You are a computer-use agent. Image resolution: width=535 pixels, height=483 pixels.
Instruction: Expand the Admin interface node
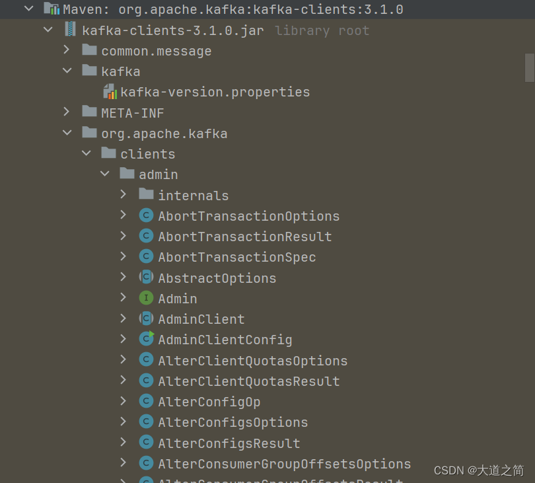[123, 297]
